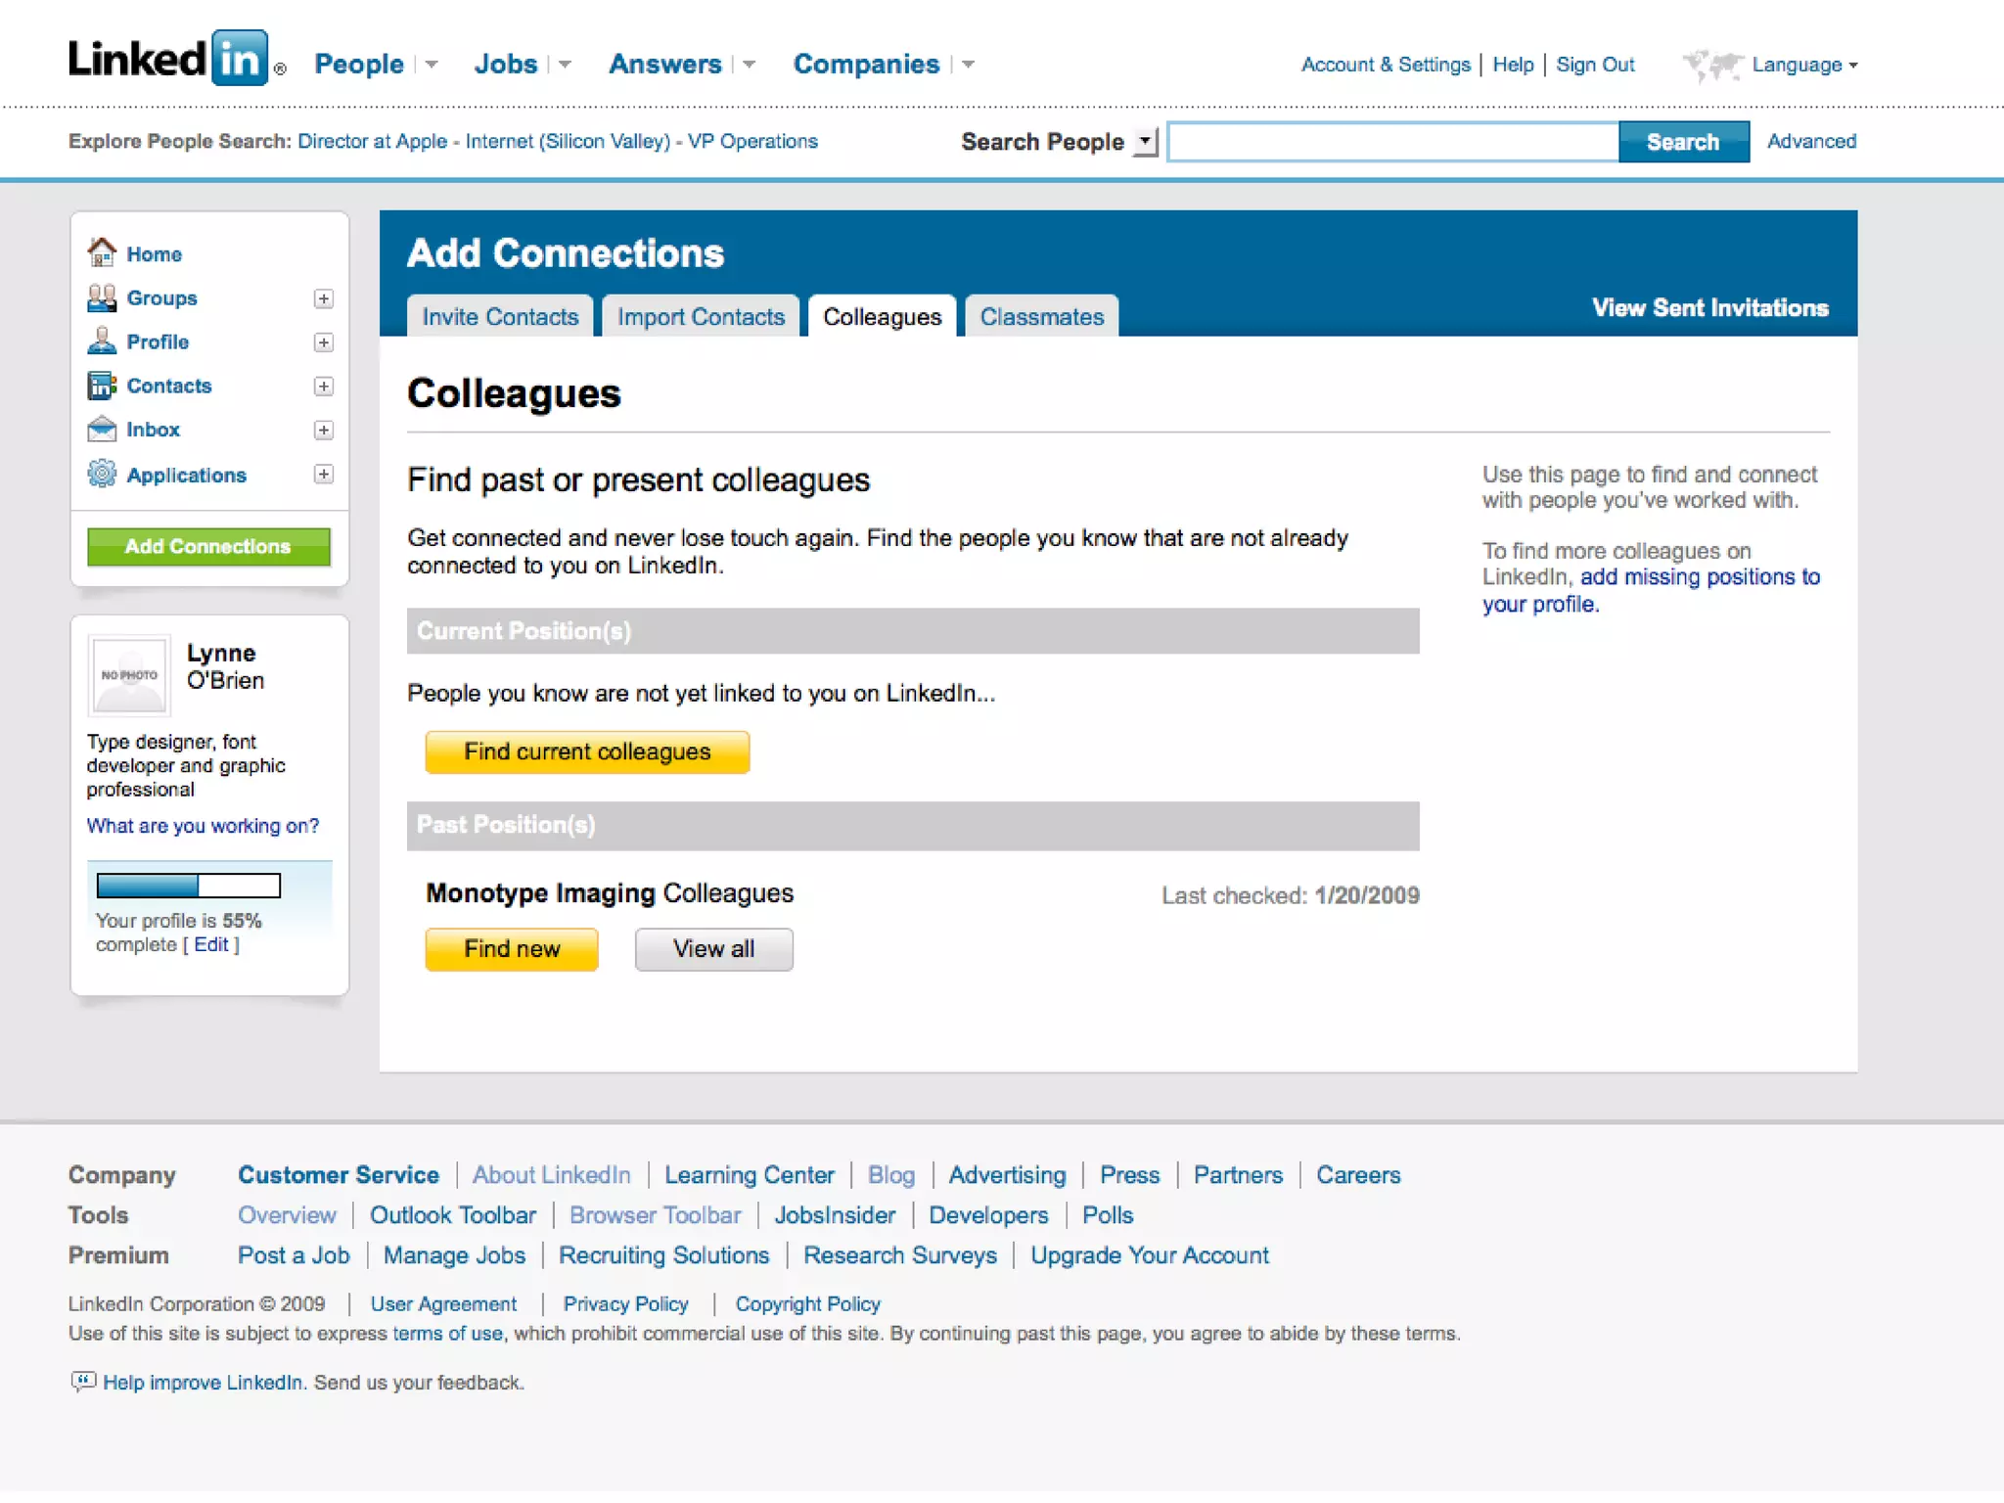Switch to the Classmates tab
The image size is (2004, 1503).
pos(1041,317)
